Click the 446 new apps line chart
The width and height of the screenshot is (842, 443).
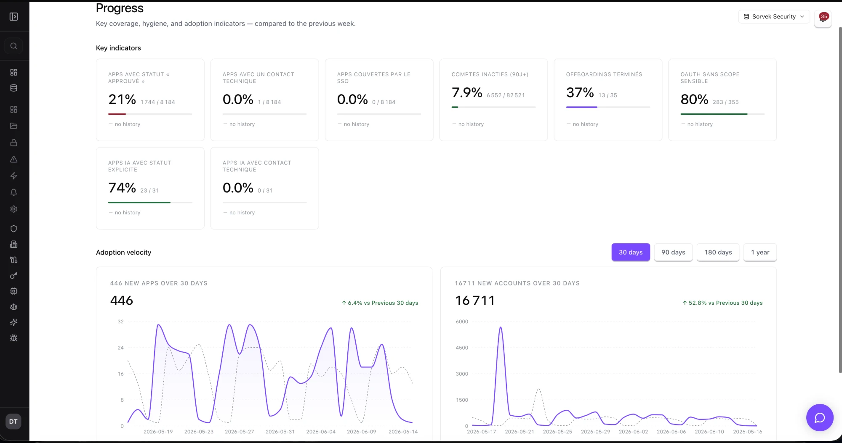269,374
